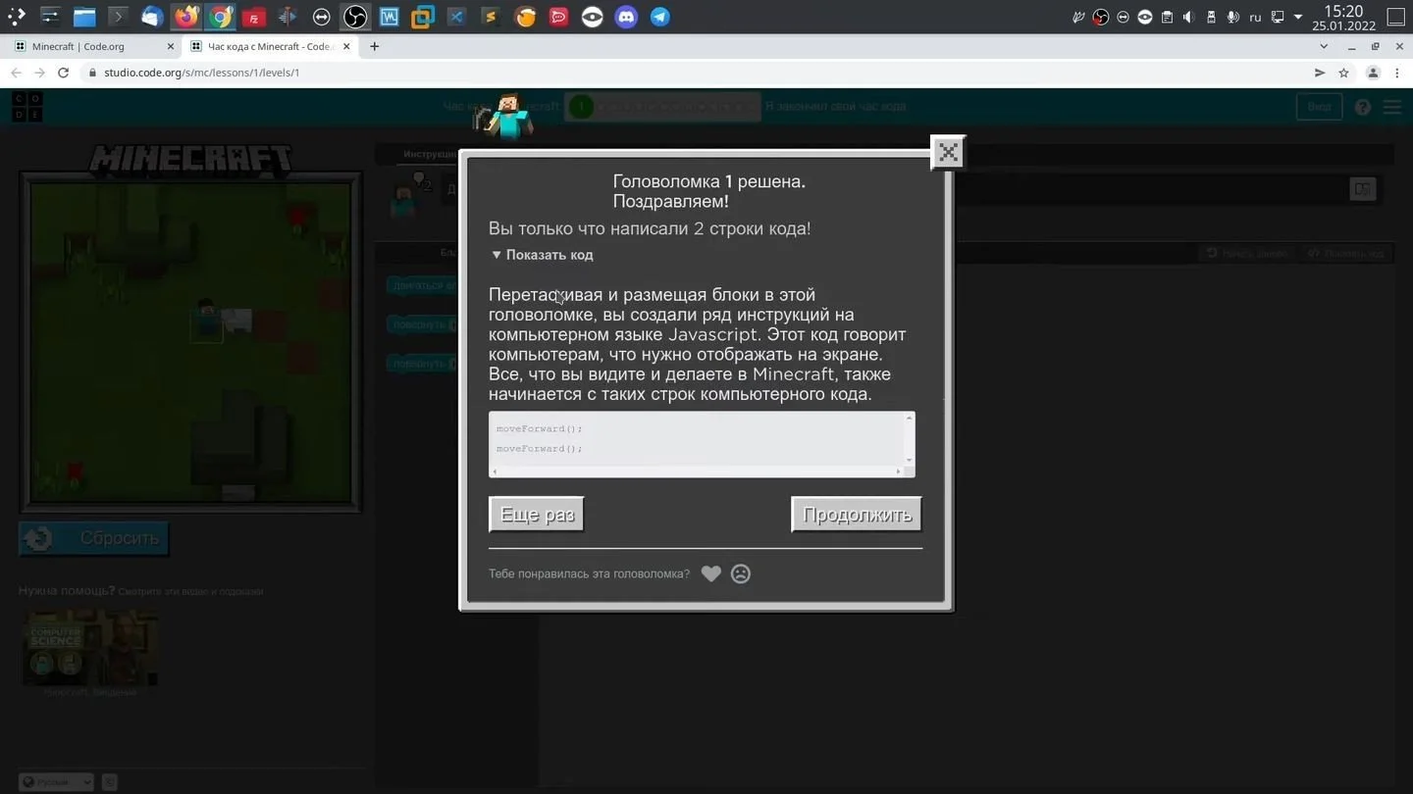Viewport: 1413px width, 794px height.
Task: Open the network connections tray icon
Action: point(1277,17)
